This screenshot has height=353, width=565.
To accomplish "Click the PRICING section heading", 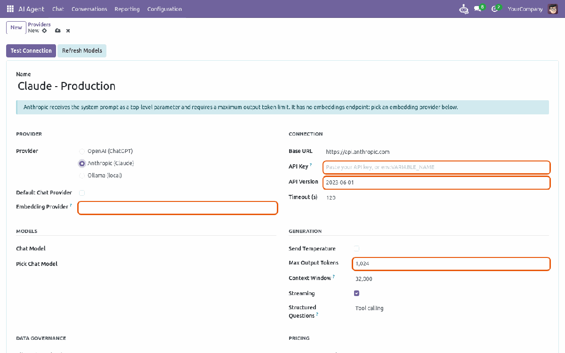I will pyautogui.click(x=299, y=338).
